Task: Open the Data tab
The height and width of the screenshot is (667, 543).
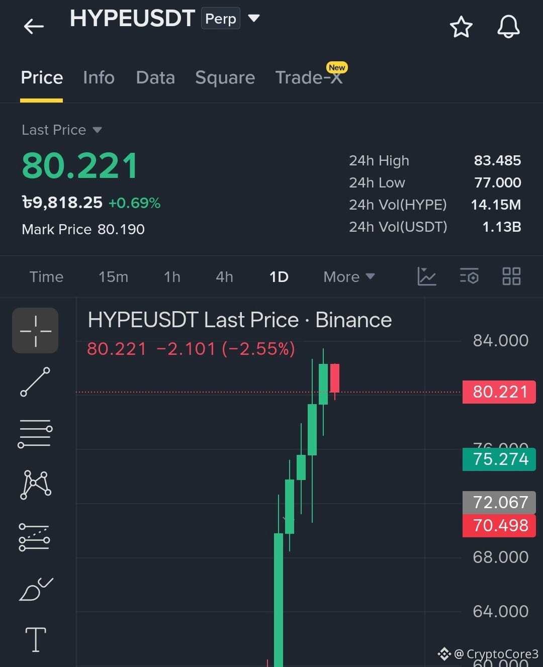Action: [155, 77]
